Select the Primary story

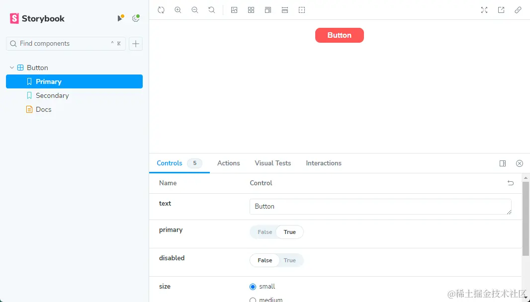[x=75, y=81]
